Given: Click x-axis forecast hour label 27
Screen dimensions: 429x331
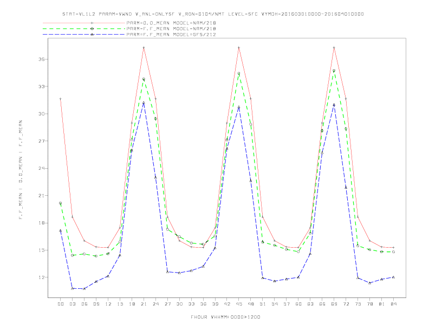Looking at the screenshot, I should click(167, 304).
